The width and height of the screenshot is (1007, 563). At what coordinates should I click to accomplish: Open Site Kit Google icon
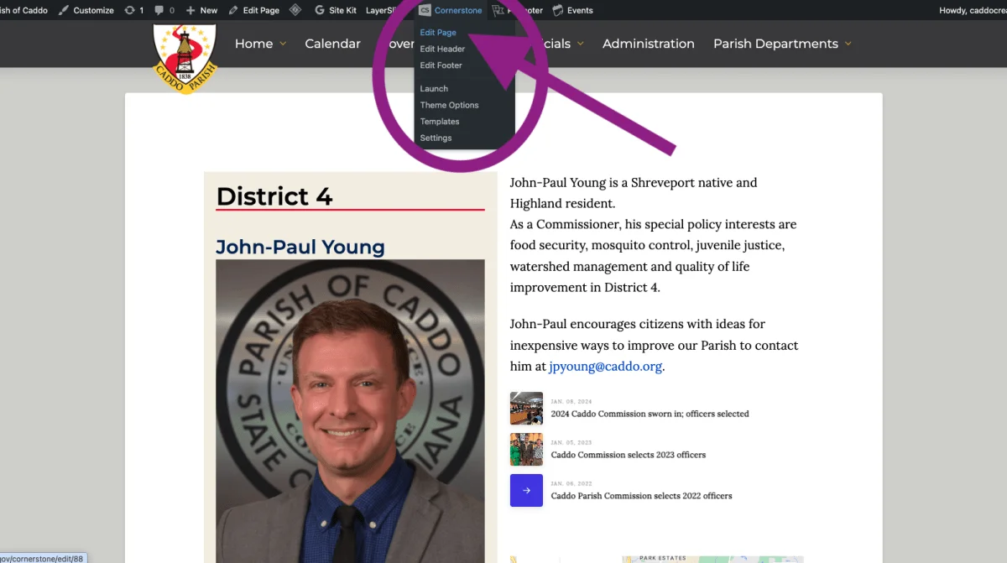[319, 10]
